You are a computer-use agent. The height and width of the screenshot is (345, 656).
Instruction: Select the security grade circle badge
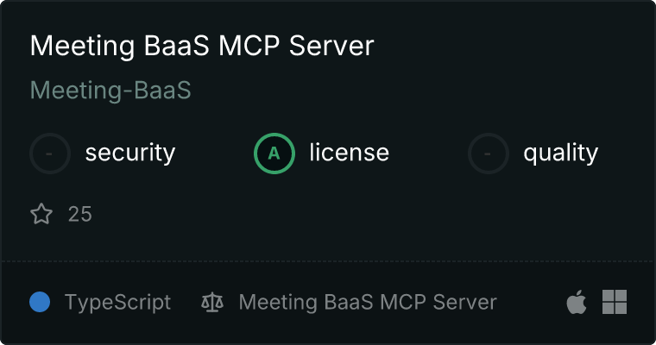[50, 154]
